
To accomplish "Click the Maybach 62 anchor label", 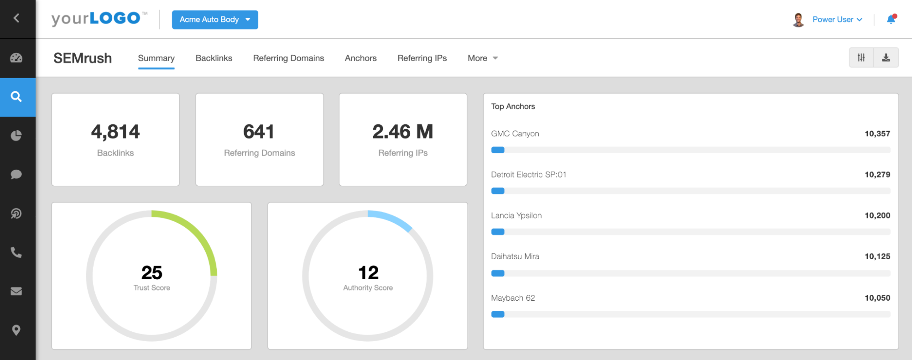I will pos(513,298).
